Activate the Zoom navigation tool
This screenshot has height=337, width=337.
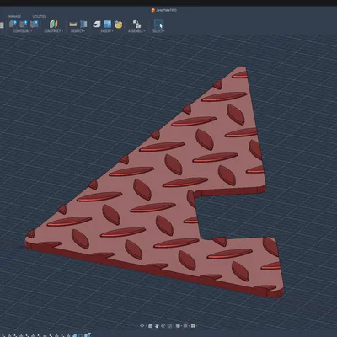tap(163, 326)
